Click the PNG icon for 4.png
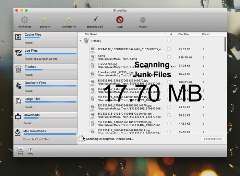 [92, 57]
